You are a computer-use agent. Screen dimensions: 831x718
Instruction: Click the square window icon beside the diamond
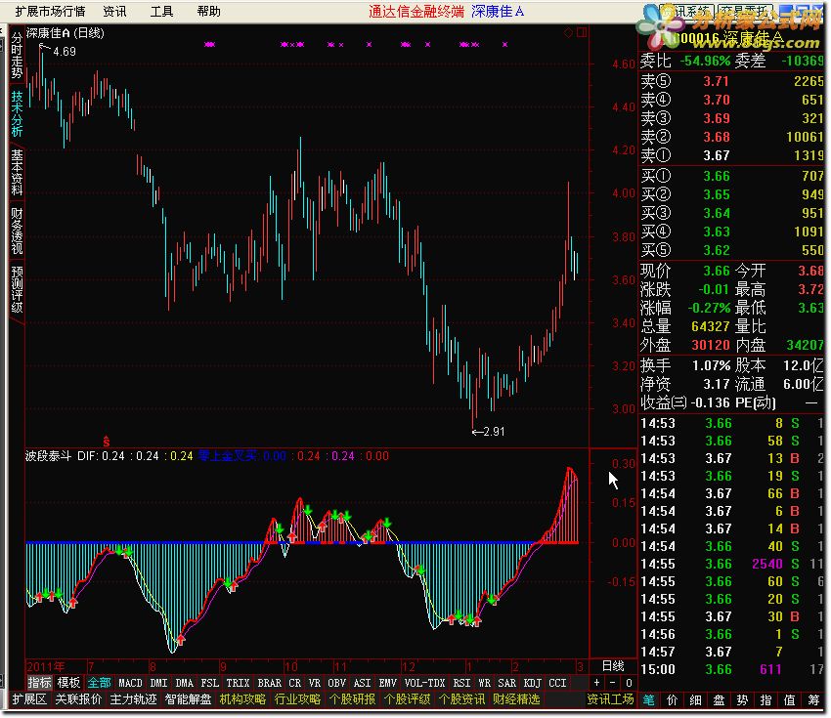(582, 33)
